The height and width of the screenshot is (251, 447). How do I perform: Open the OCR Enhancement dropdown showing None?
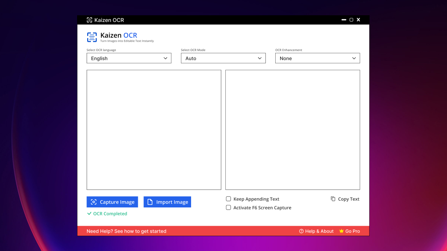317,58
